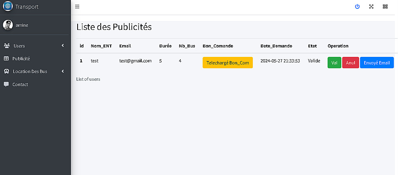Click the Transport globe logo

(x=8, y=7)
